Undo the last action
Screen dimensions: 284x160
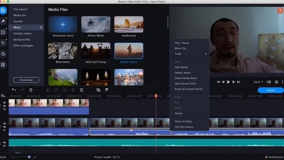pos(14,90)
